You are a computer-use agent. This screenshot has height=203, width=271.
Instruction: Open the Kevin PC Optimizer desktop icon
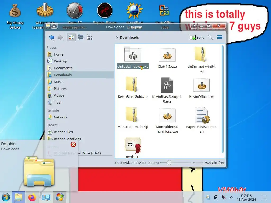[x=75, y=16]
